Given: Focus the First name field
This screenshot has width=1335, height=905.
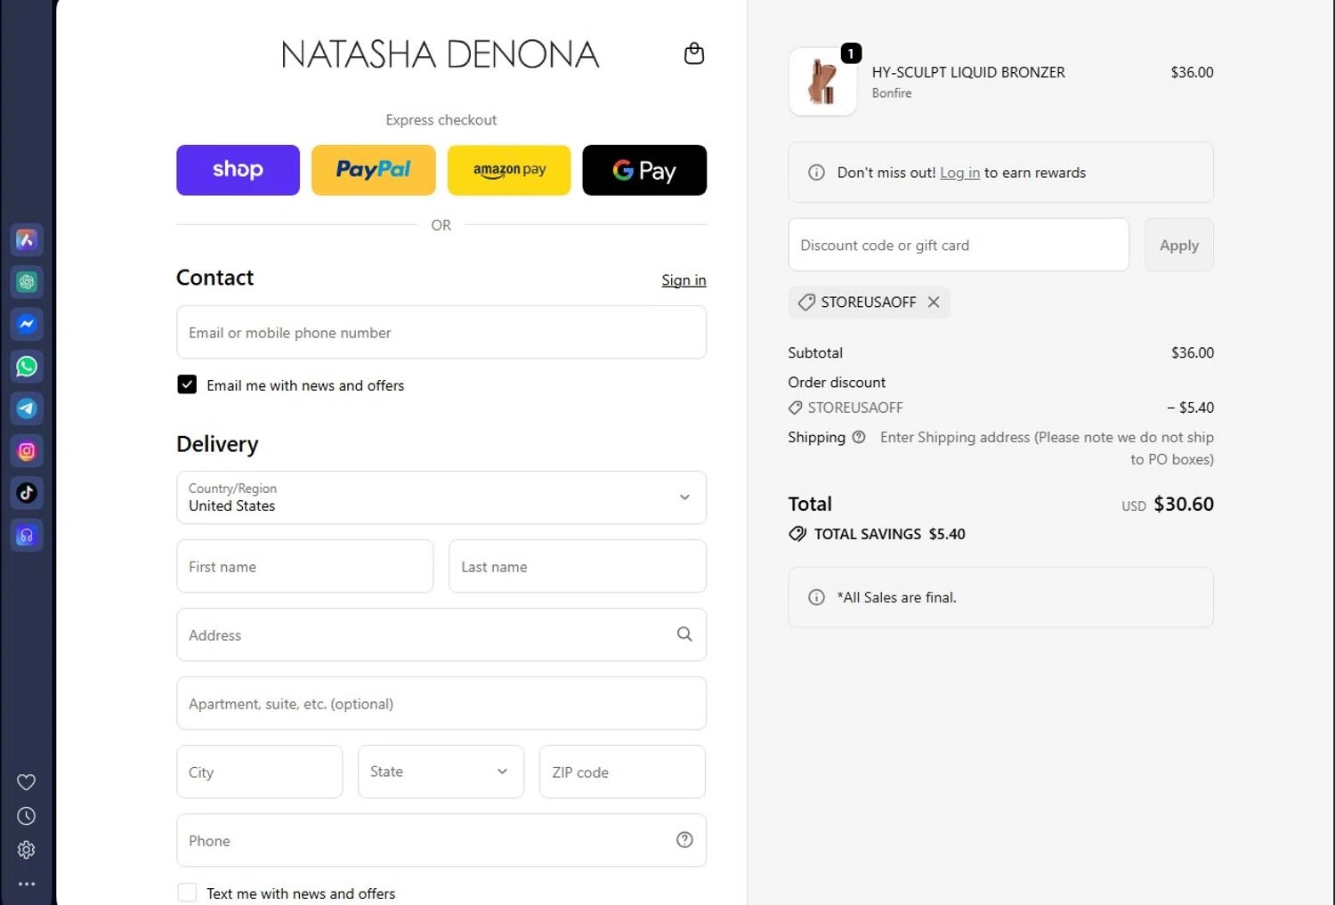Looking at the screenshot, I should pyautogui.click(x=305, y=566).
